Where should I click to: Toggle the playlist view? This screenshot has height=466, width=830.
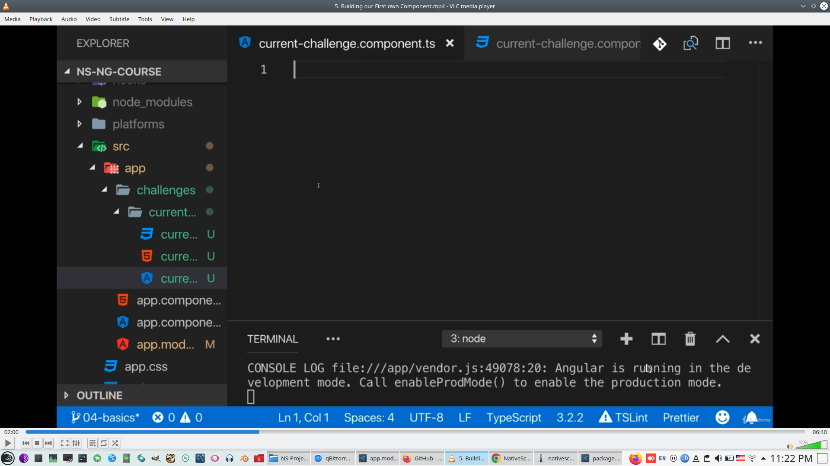tap(92, 443)
